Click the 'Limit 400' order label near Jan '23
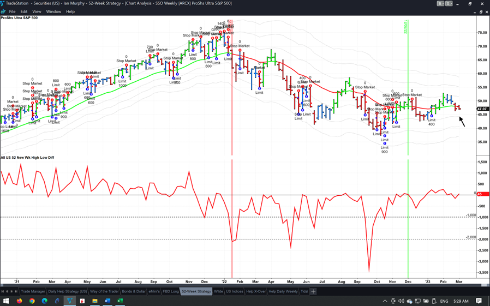 pos(431,122)
